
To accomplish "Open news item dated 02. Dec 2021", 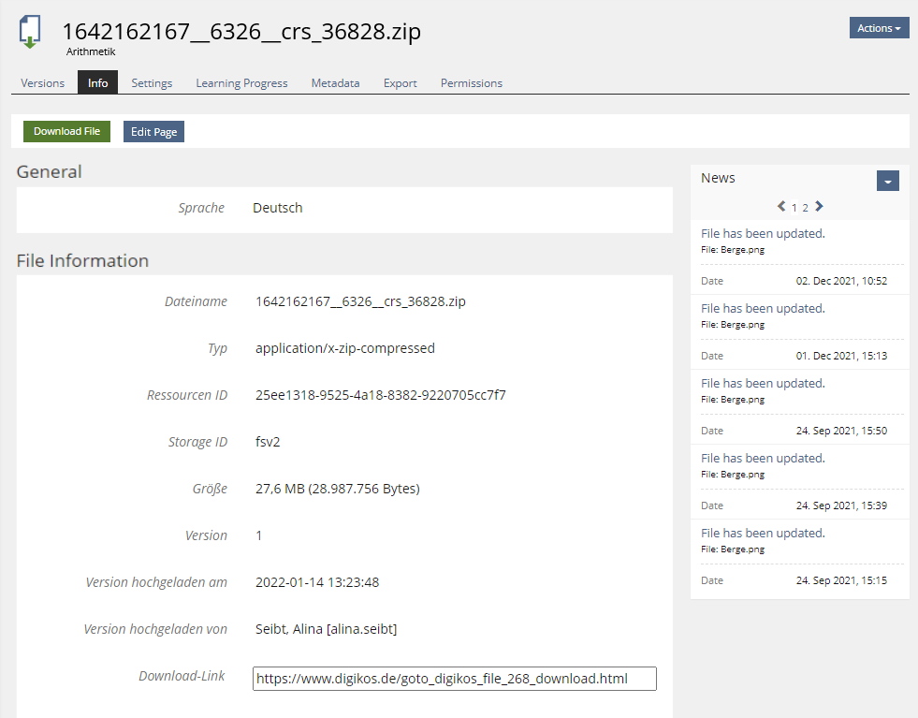I will [763, 234].
